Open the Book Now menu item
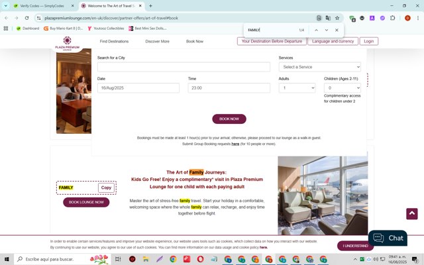This screenshot has width=424, height=265. (195, 41)
